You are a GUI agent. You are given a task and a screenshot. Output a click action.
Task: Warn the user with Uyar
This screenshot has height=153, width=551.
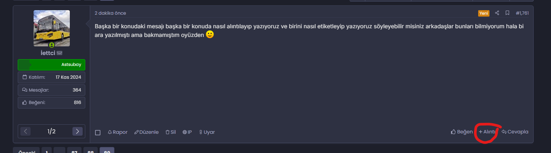207,132
